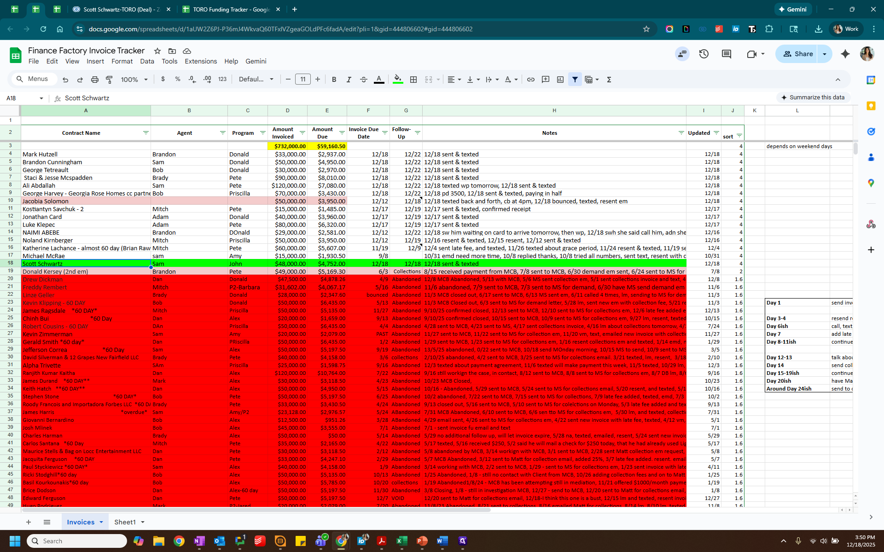The width and height of the screenshot is (884, 552).
Task: Click the Share button
Action: [x=798, y=54]
